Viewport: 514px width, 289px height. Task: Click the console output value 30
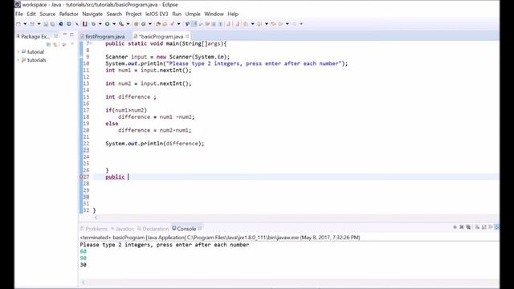point(84,265)
